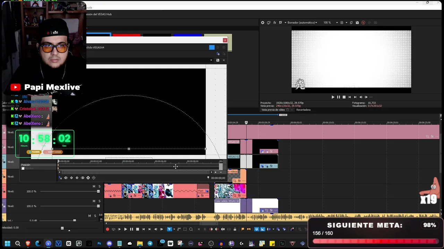
Task: Save the pan/crop preset
Action: click(x=218, y=60)
